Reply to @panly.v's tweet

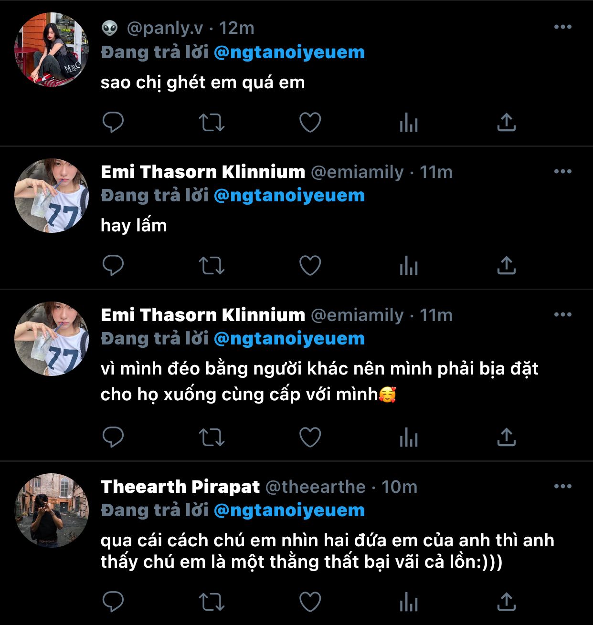(113, 123)
